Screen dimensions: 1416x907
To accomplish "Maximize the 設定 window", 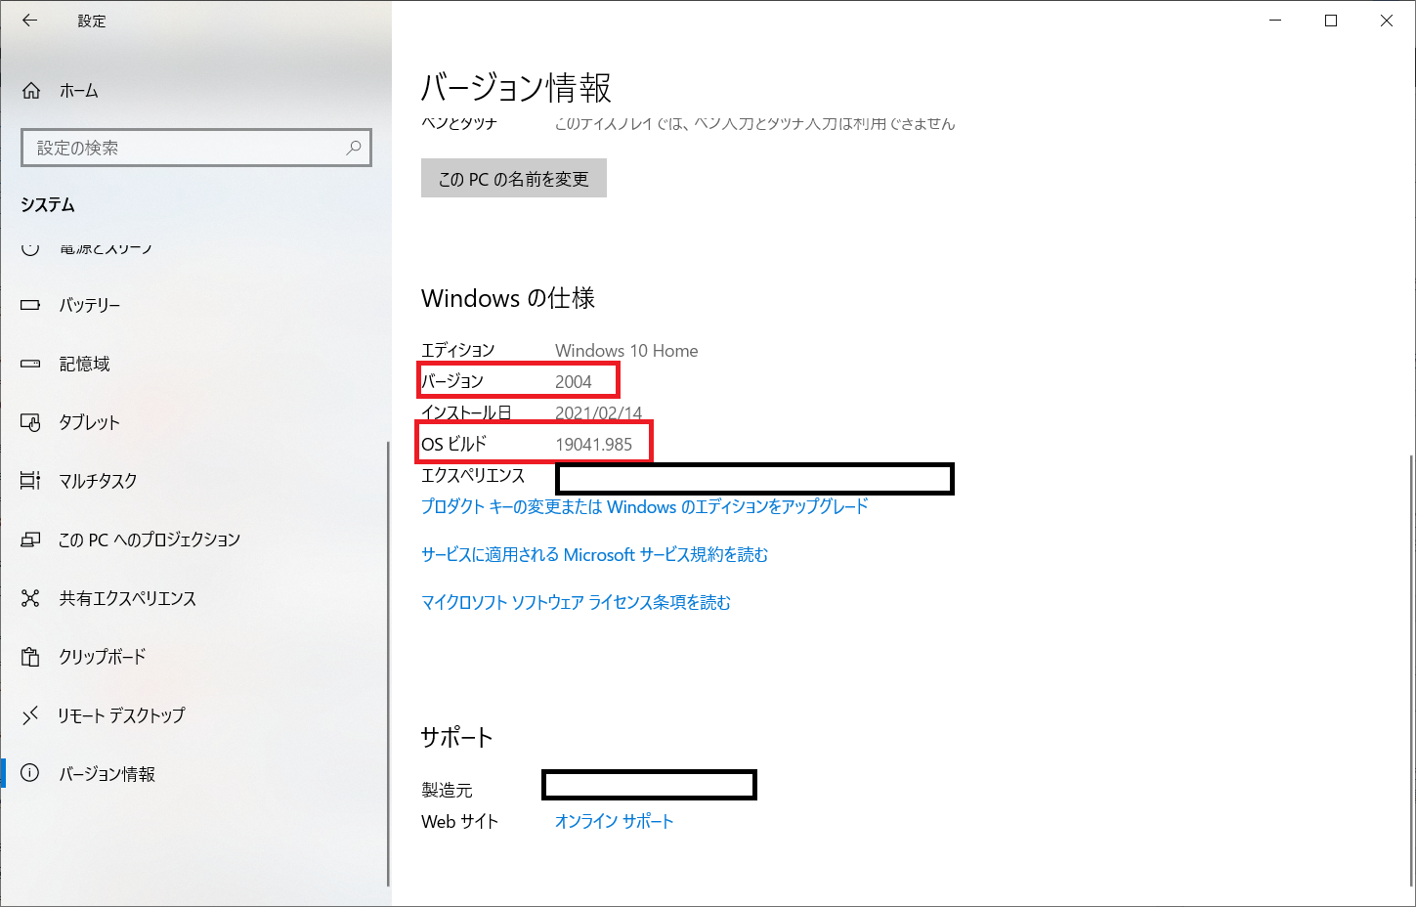I will [1331, 21].
